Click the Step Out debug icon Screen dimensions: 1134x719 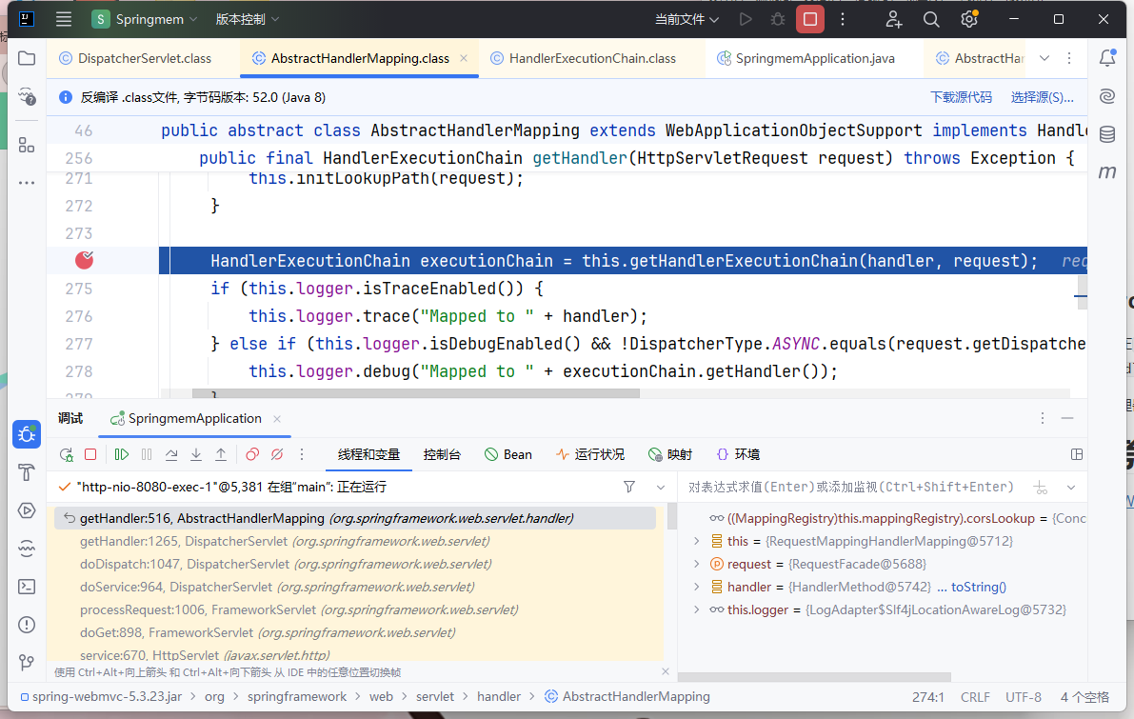click(221, 455)
